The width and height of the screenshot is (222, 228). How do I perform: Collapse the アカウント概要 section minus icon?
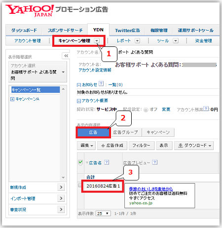point(79,101)
